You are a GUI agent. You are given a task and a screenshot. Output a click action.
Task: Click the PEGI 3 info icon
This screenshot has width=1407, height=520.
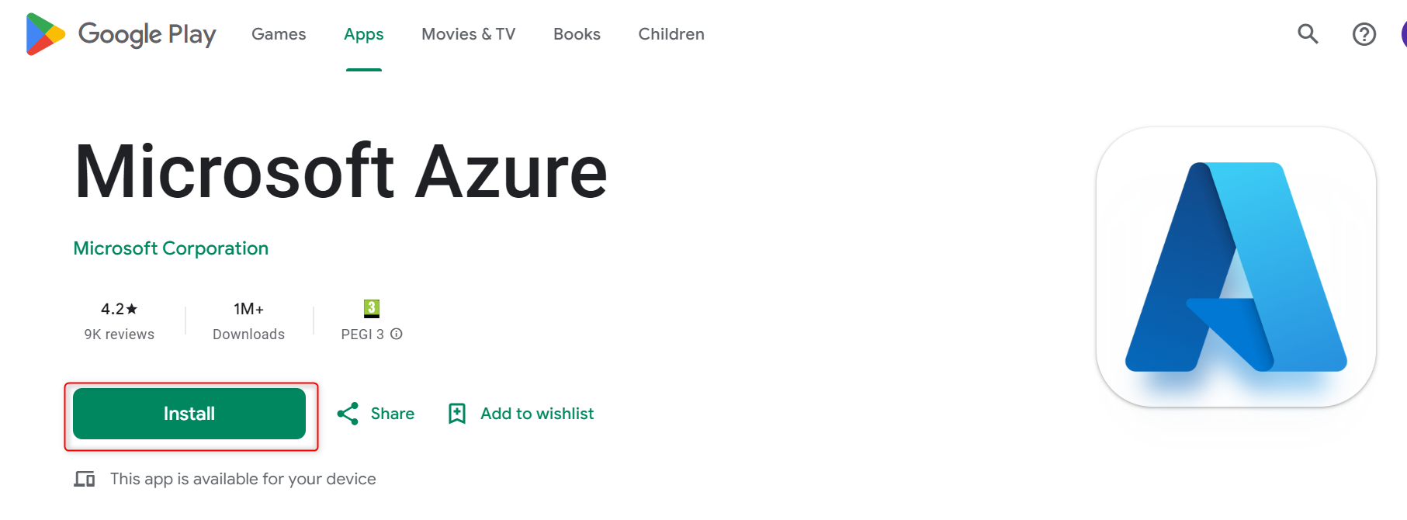[x=397, y=334]
